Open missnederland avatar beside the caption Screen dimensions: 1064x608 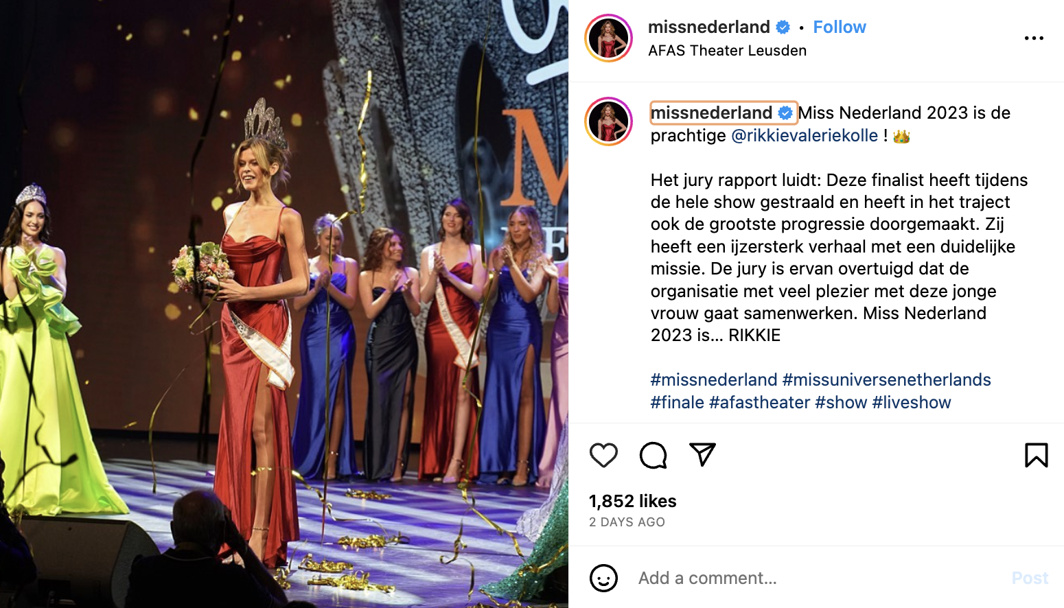point(608,121)
